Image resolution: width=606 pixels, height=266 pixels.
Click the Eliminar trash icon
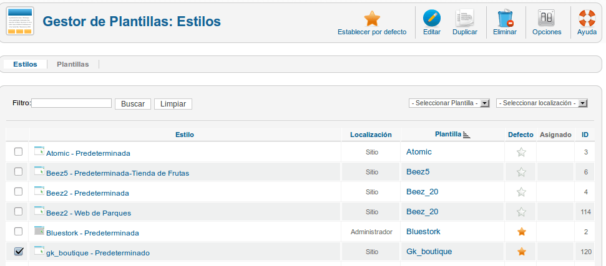pos(505,19)
